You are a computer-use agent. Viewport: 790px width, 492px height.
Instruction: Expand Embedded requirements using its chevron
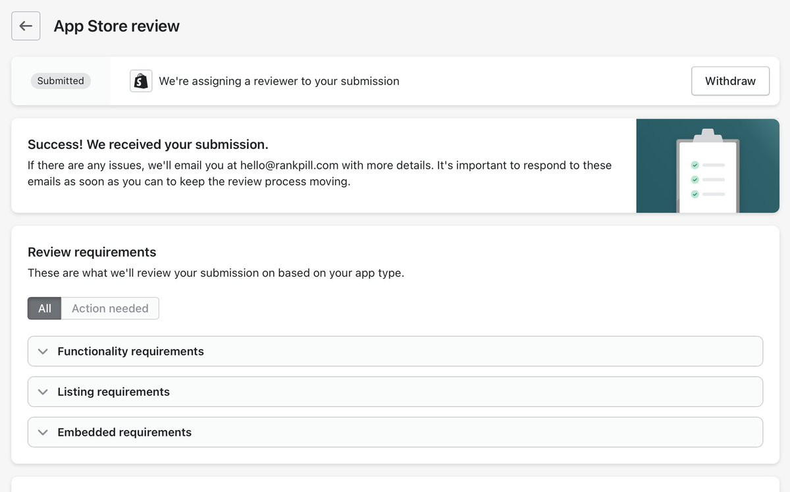pyautogui.click(x=43, y=433)
